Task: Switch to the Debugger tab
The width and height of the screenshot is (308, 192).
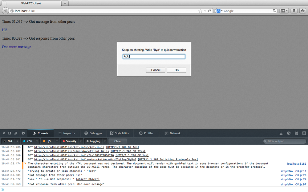Action: pyautogui.click(x=93, y=133)
